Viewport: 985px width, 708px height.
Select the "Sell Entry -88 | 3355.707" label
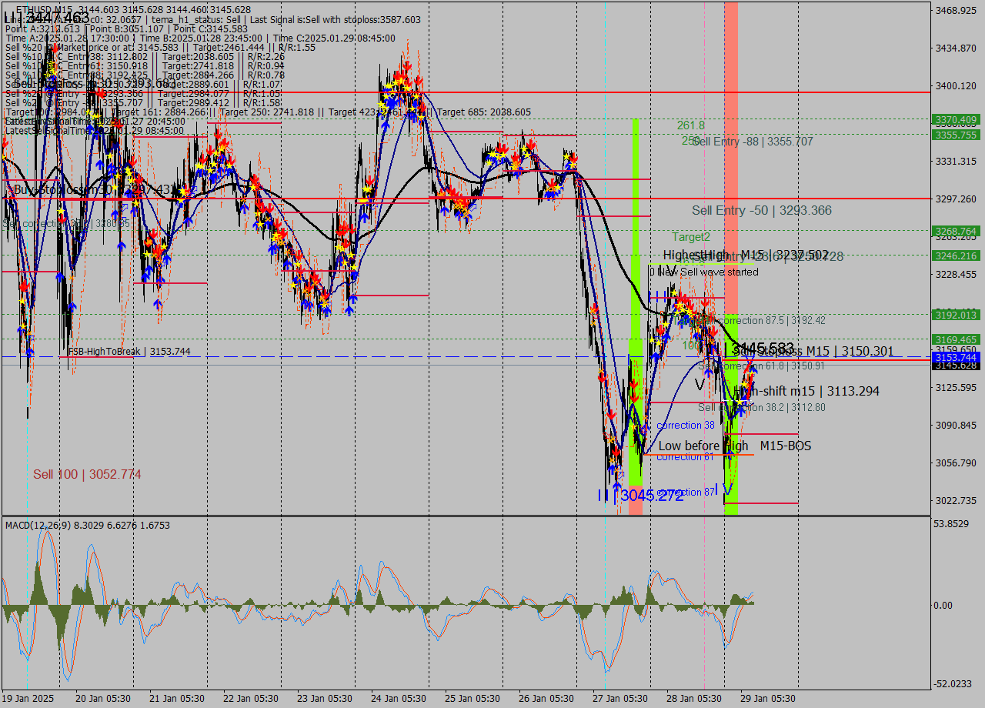[753, 142]
